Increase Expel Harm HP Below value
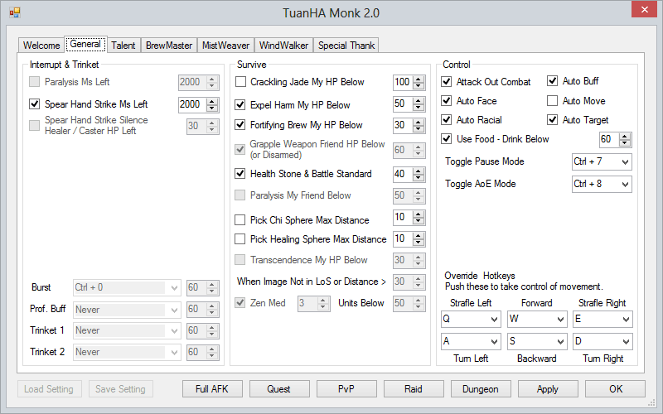The height and width of the screenshot is (414, 663). tap(419, 101)
